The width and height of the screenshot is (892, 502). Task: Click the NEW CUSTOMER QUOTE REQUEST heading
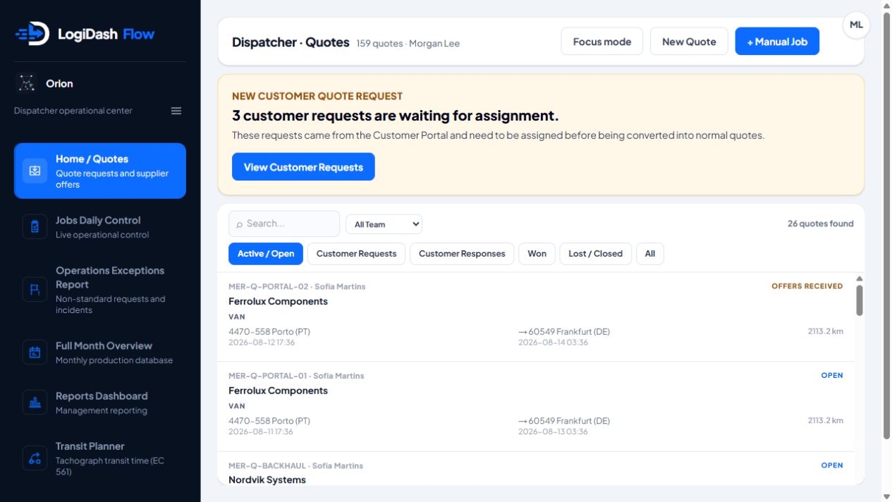pos(317,96)
